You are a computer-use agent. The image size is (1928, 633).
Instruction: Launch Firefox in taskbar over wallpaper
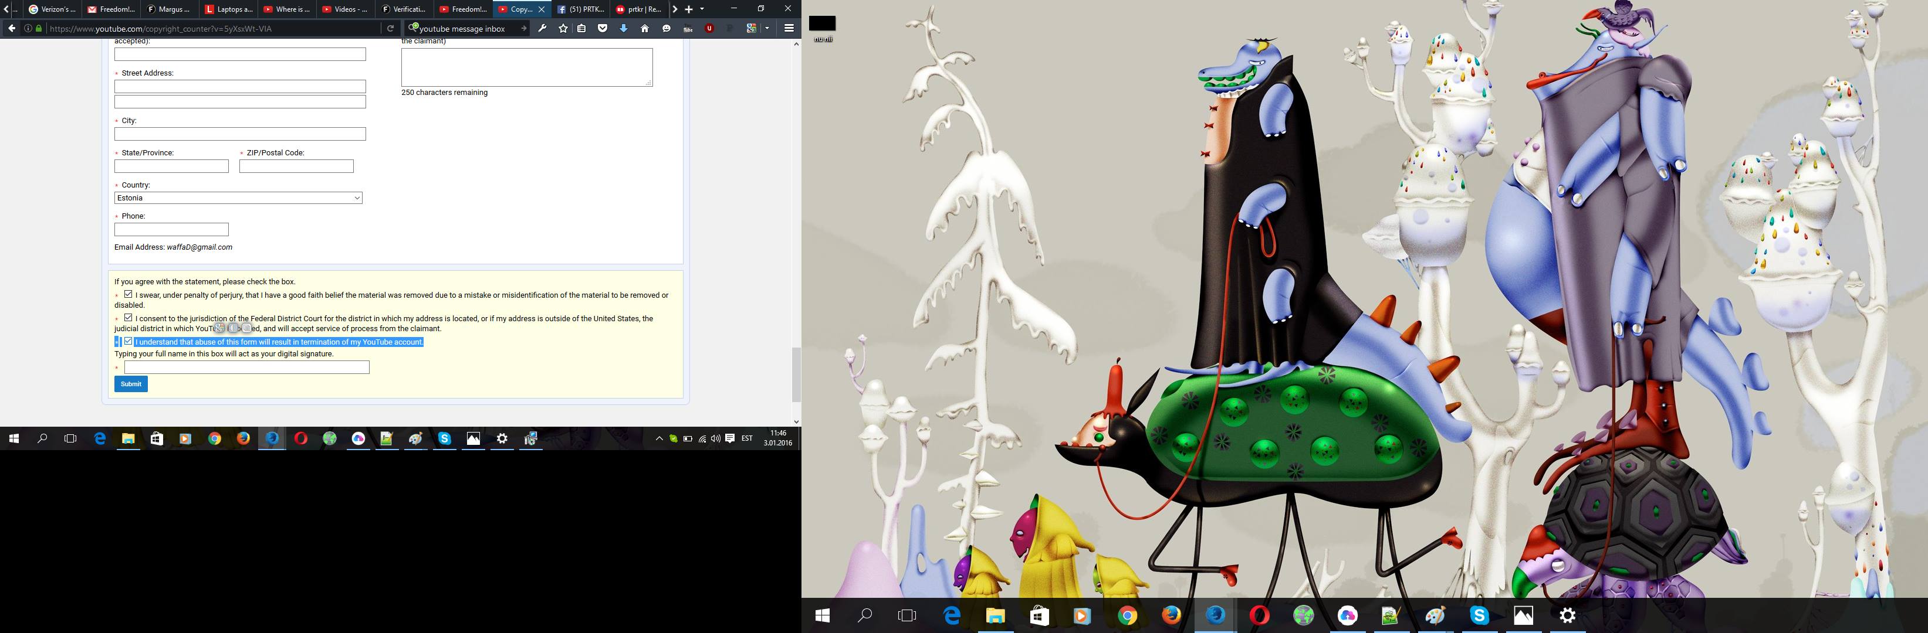click(1171, 615)
